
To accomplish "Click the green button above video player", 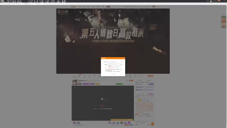I will tap(119, 84).
